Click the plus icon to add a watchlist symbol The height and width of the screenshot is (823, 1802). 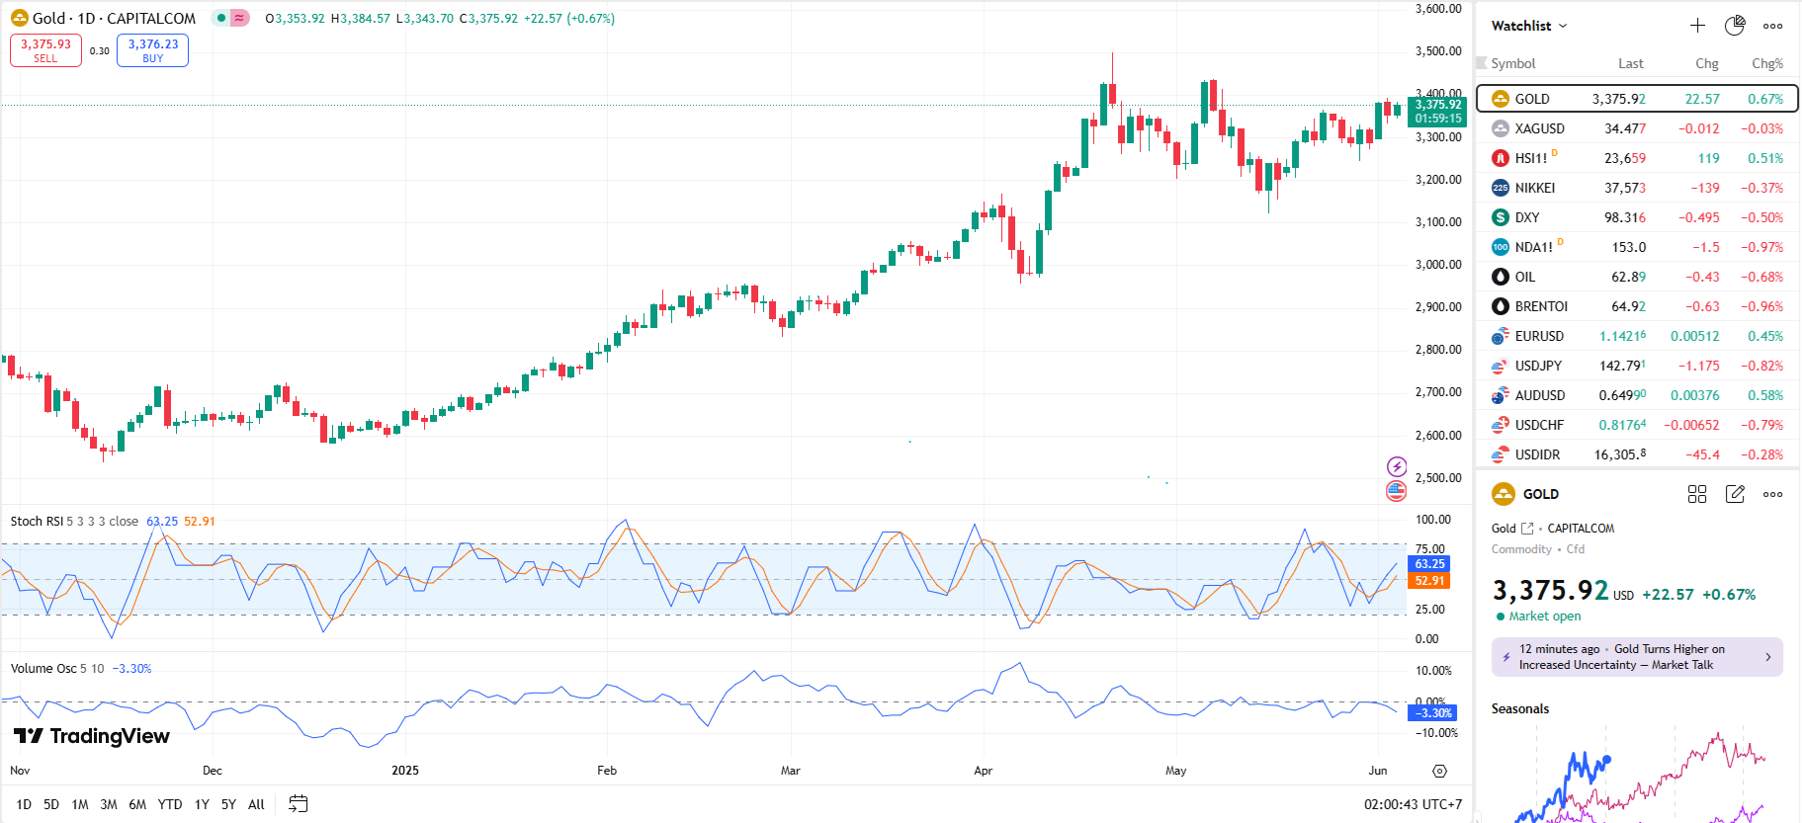coord(1697,26)
